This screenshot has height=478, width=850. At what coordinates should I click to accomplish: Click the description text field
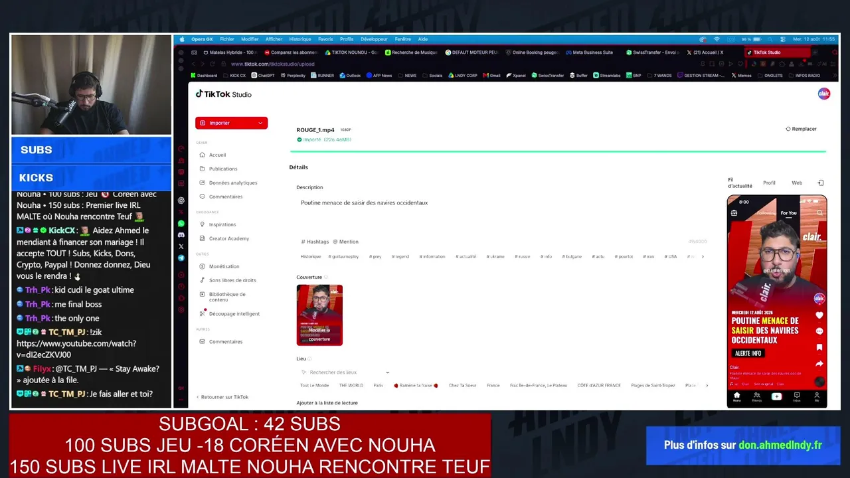501,211
